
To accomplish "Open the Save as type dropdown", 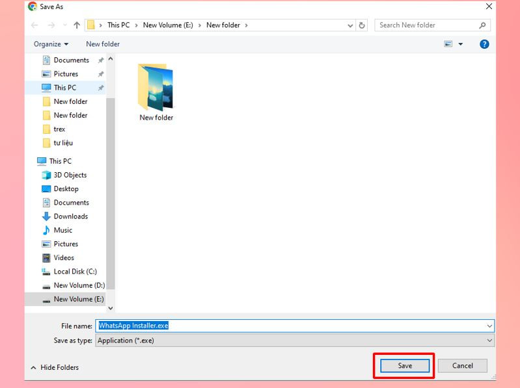I will (x=295, y=341).
